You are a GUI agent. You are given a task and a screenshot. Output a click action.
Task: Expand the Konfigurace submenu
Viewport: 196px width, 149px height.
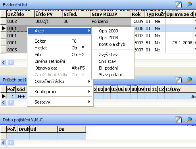click(60, 92)
